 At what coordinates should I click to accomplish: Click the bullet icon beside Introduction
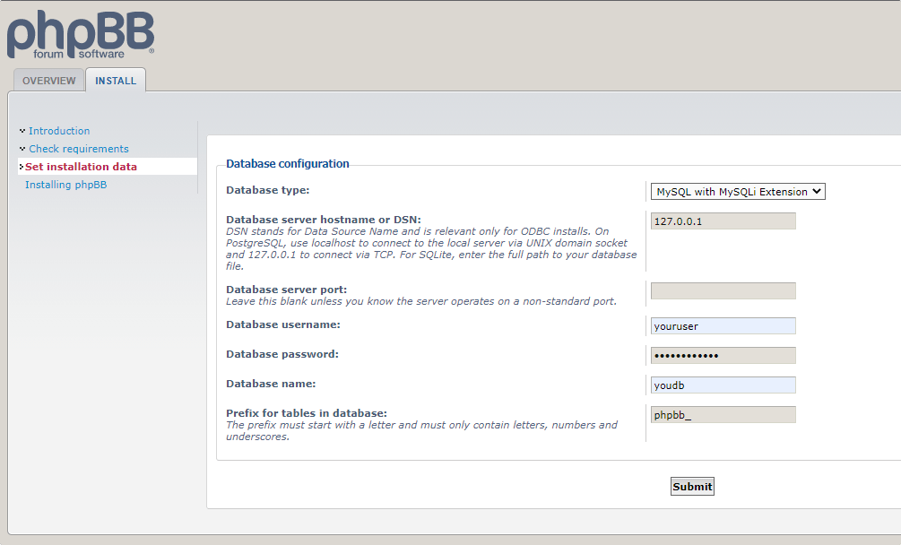coord(22,130)
